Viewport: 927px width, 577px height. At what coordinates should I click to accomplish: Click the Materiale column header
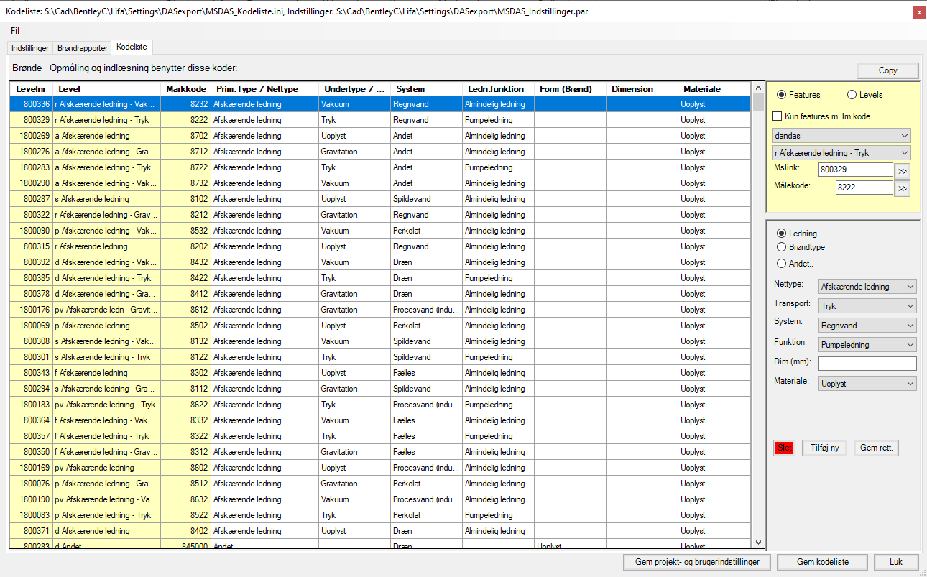(714, 89)
